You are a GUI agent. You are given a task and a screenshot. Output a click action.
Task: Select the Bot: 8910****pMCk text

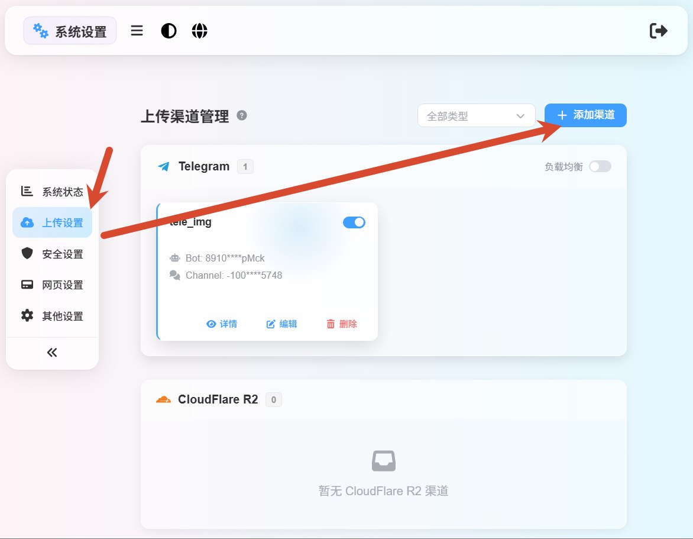[x=225, y=258]
